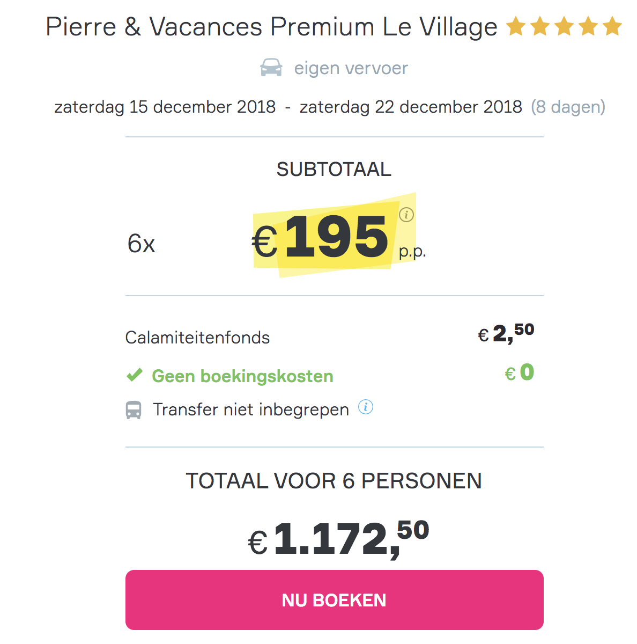Click the highlighted €195 per person price
This screenshot has height=644, width=637.
(321, 237)
